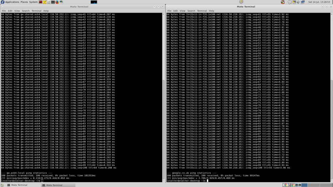Open the clock showing Sat 14 Jul
This screenshot has width=333, height=187.
[x=319, y=2]
